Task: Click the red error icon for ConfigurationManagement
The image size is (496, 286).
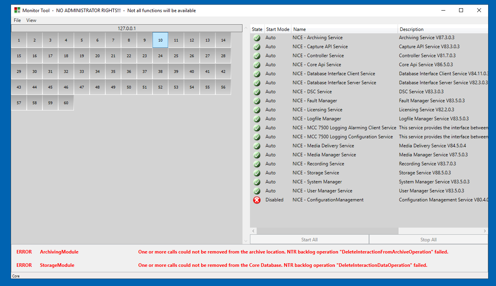Action: click(257, 200)
